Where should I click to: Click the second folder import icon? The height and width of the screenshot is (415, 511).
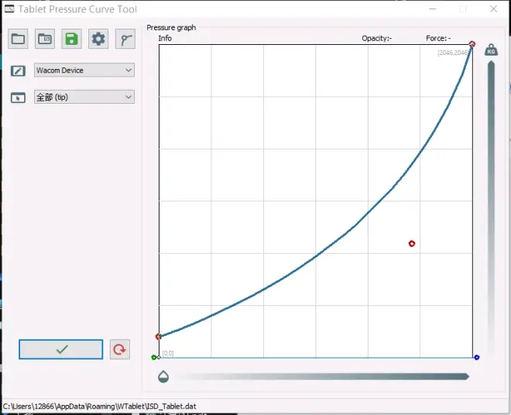pos(45,39)
